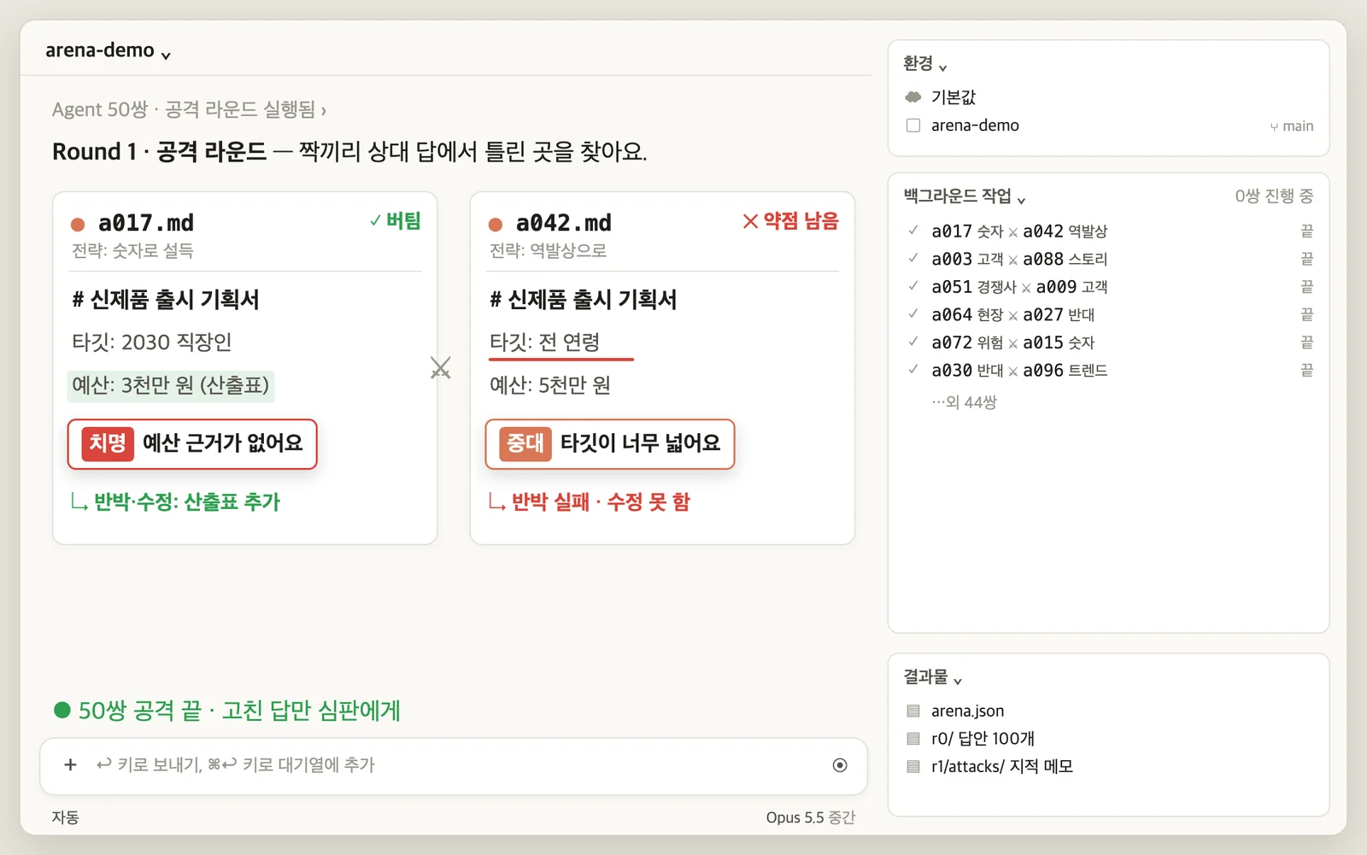Select the 예산 근거가 없어요 attack text

coord(223,443)
